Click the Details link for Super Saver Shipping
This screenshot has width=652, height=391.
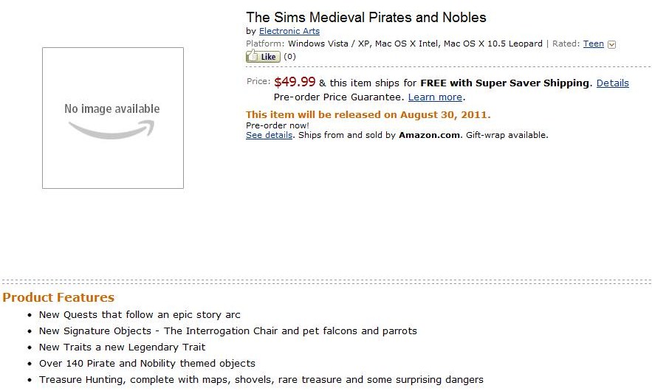[612, 83]
